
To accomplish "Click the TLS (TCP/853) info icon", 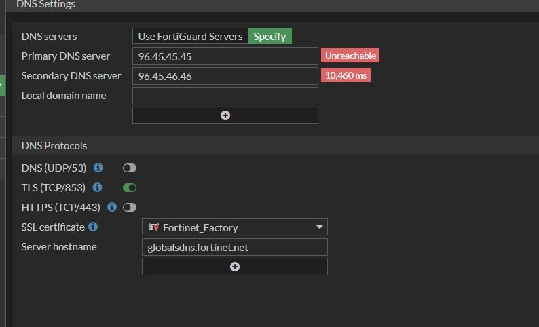I will tap(98, 187).
